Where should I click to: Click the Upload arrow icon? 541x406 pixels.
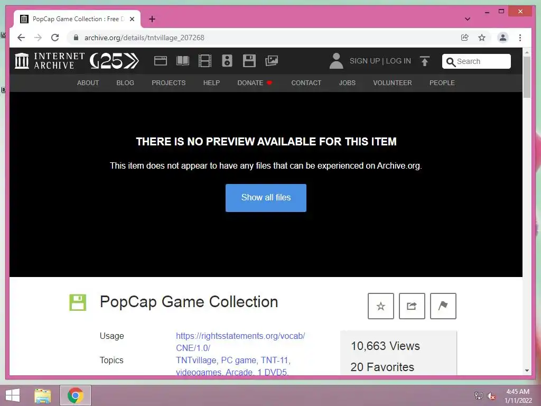424,61
